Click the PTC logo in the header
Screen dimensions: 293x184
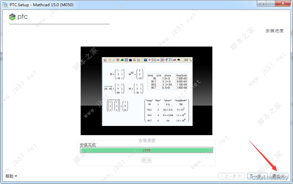18,17
